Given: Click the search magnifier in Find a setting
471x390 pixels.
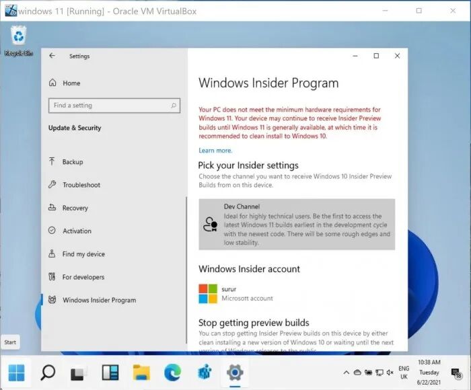Looking at the screenshot, I should pos(174,106).
